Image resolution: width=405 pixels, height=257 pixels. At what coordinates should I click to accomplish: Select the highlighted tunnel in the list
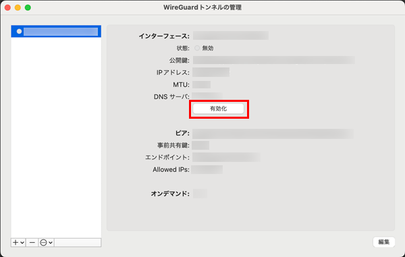pyautogui.click(x=56, y=31)
